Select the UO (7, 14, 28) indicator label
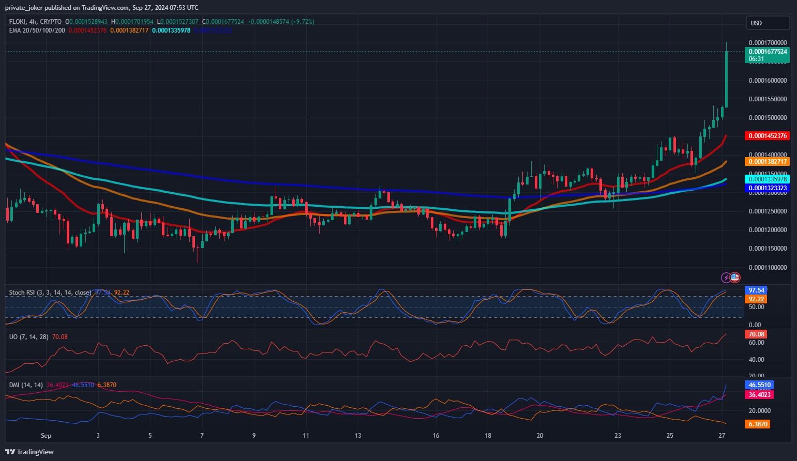The width and height of the screenshot is (797, 461). click(x=29, y=337)
